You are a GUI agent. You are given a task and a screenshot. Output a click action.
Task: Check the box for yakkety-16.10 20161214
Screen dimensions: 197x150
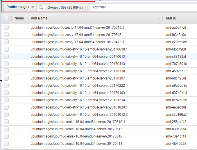(x=6, y=100)
